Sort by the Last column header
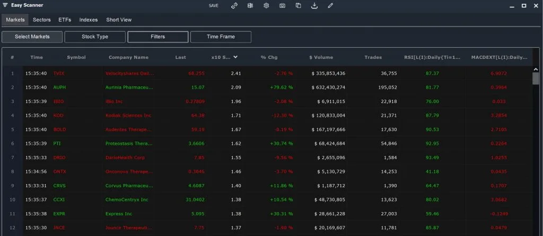 pyautogui.click(x=180, y=57)
